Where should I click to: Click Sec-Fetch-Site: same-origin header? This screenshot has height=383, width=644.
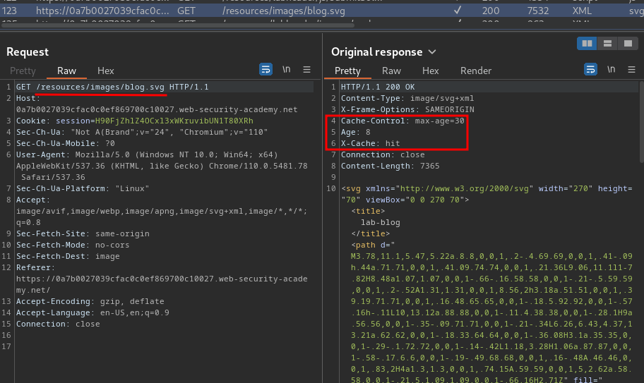point(83,233)
